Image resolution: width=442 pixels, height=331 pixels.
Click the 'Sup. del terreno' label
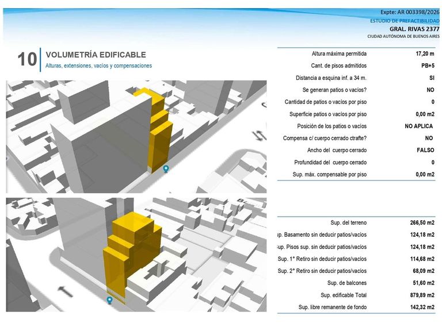(x=349, y=223)
